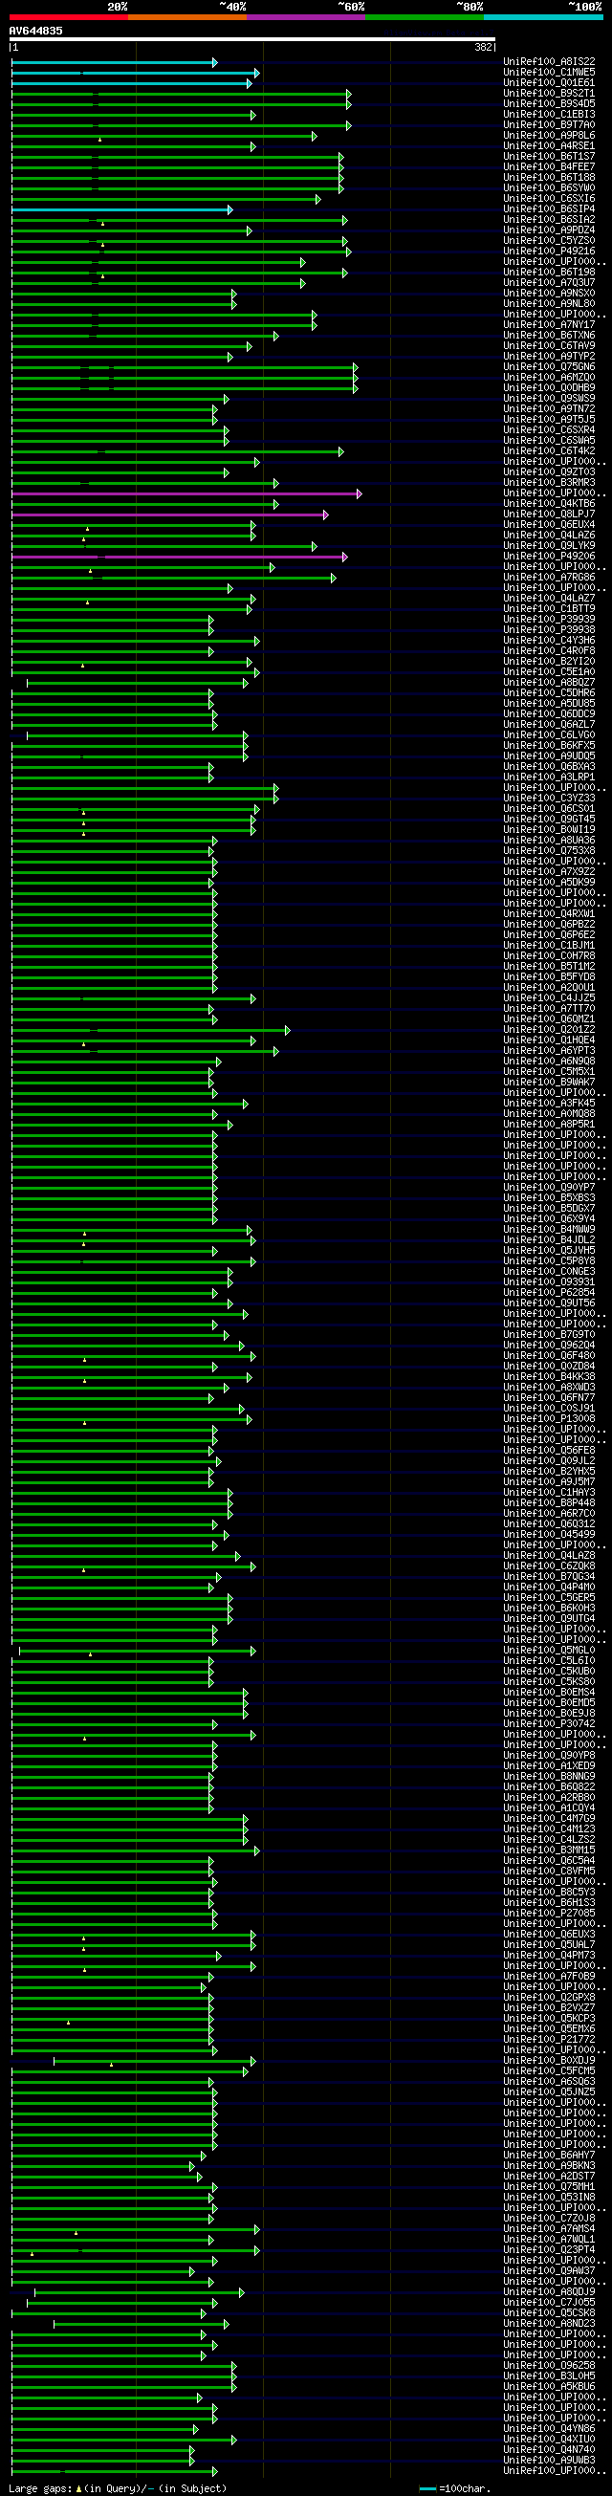Select hit label UniRef100_Q4KTB6

549,504
